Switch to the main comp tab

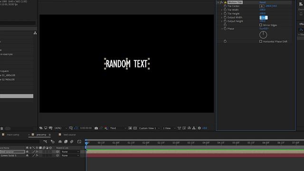point(13,134)
